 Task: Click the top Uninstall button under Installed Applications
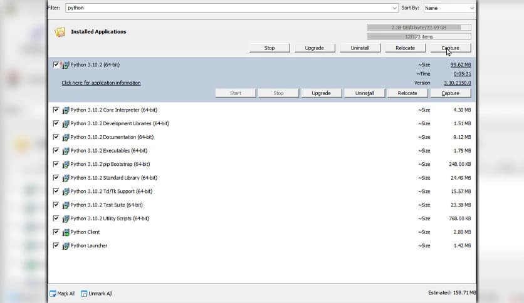(x=360, y=48)
